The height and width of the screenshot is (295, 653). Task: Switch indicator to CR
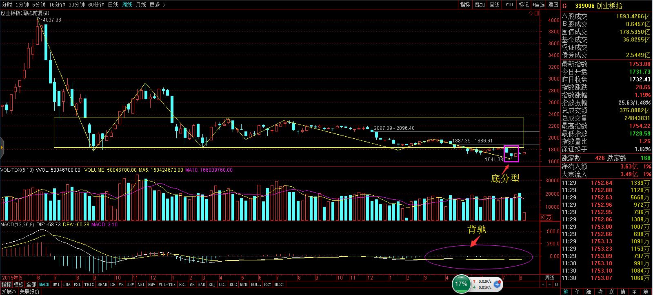tap(113, 284)
